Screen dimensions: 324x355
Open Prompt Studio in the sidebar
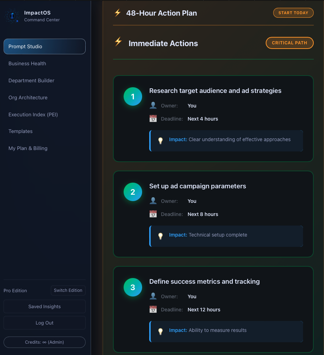click(44, 46)
